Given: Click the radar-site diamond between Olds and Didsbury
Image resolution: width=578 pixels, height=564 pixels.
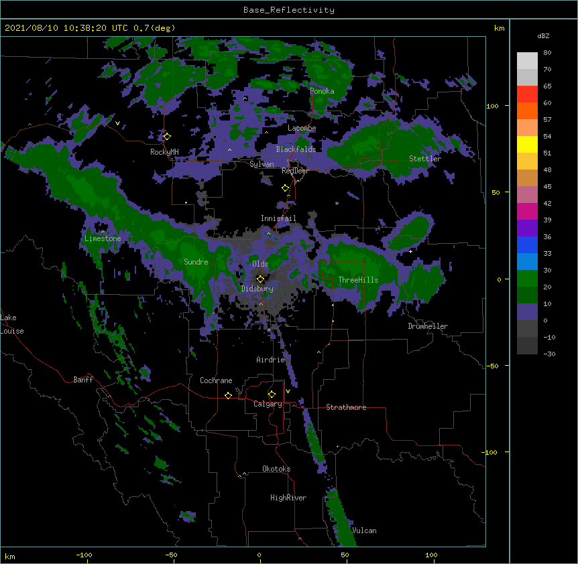Looking at the screenshot, I should point(260,279).
